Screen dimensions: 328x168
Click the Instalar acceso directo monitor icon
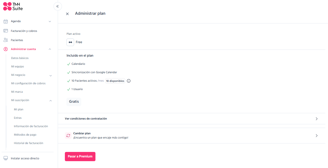pyautogui.click(x=6, y=158)
